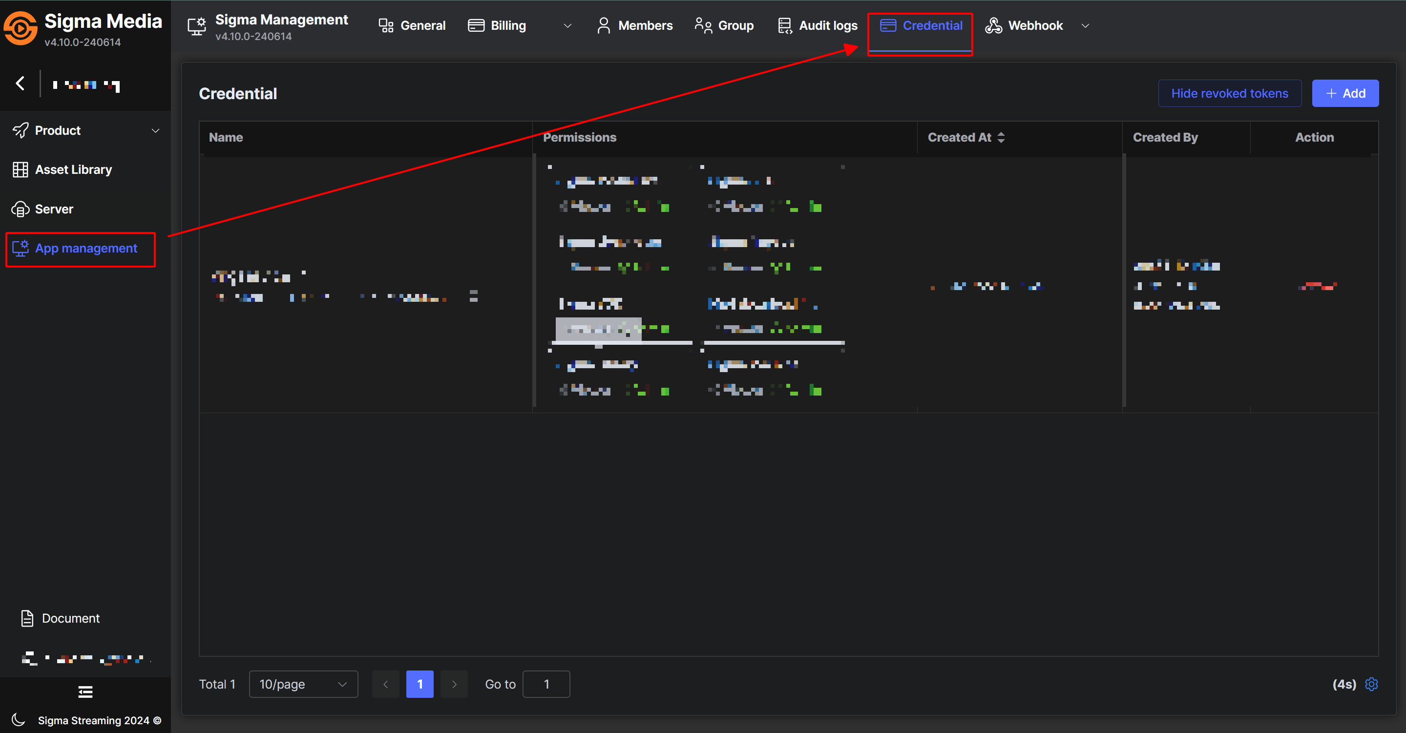The image size is (1406, 733).
Task: Open the Billing dropdown chevron
Action: [567, 26]
